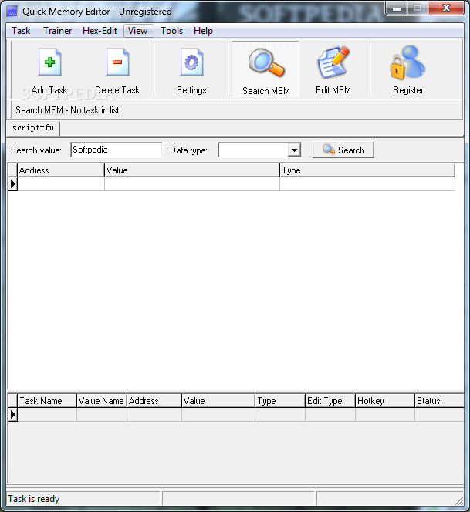Click the app icon in title bar
The height and width of the screenshot is (512, 470).
pos(12,11)
